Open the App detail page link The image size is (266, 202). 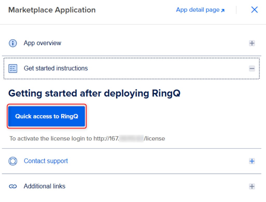coord(198,9)
